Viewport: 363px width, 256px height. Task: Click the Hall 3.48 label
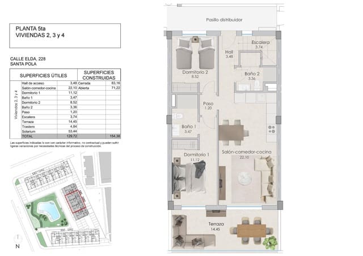(229, 54)
